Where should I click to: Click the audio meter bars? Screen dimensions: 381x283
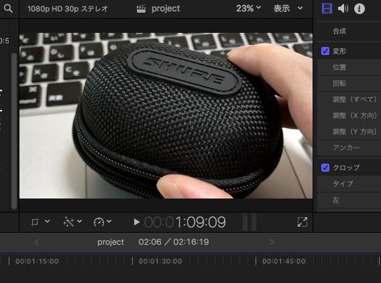click(250, 222)
